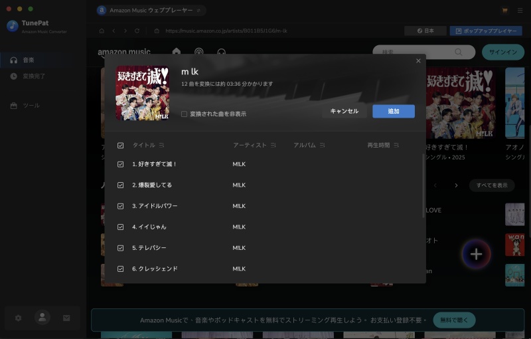The height and width of the screenshot is (339, 531).
Task: Uncheck song 4. イイじゃん
Action: 120,227
